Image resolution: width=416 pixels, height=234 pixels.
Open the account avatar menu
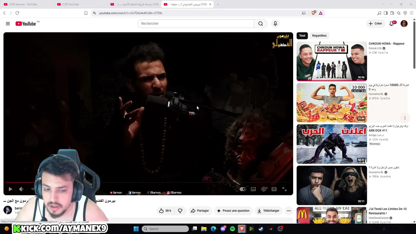point(404,23)
